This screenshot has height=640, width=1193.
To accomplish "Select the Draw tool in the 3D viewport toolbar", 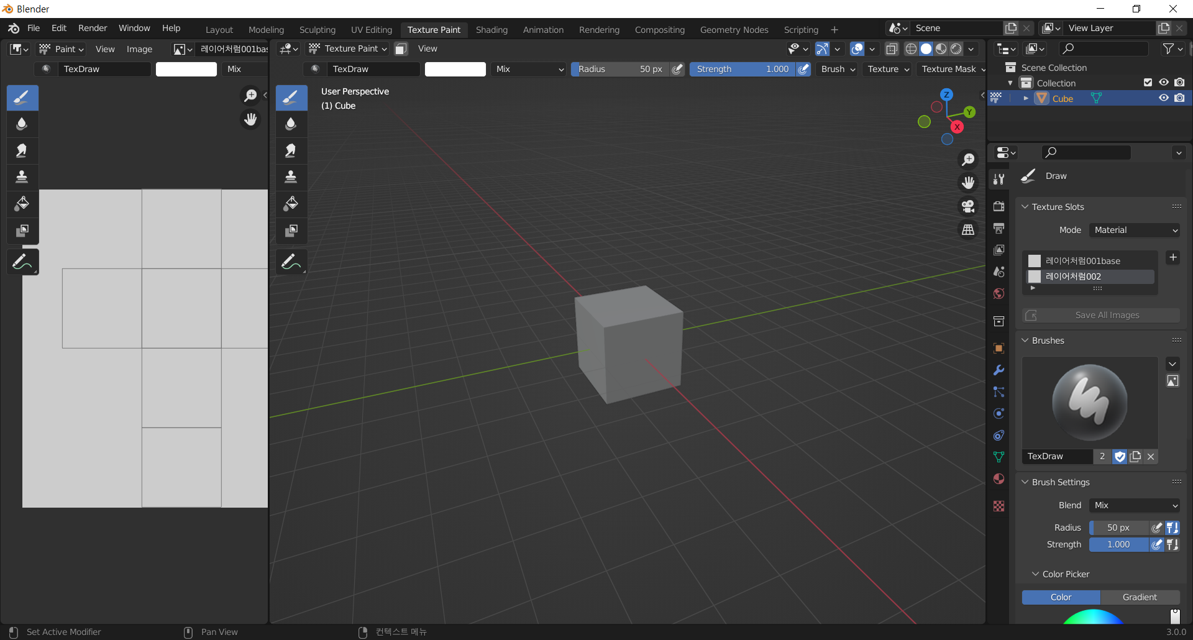I will [x=291, y=98].
